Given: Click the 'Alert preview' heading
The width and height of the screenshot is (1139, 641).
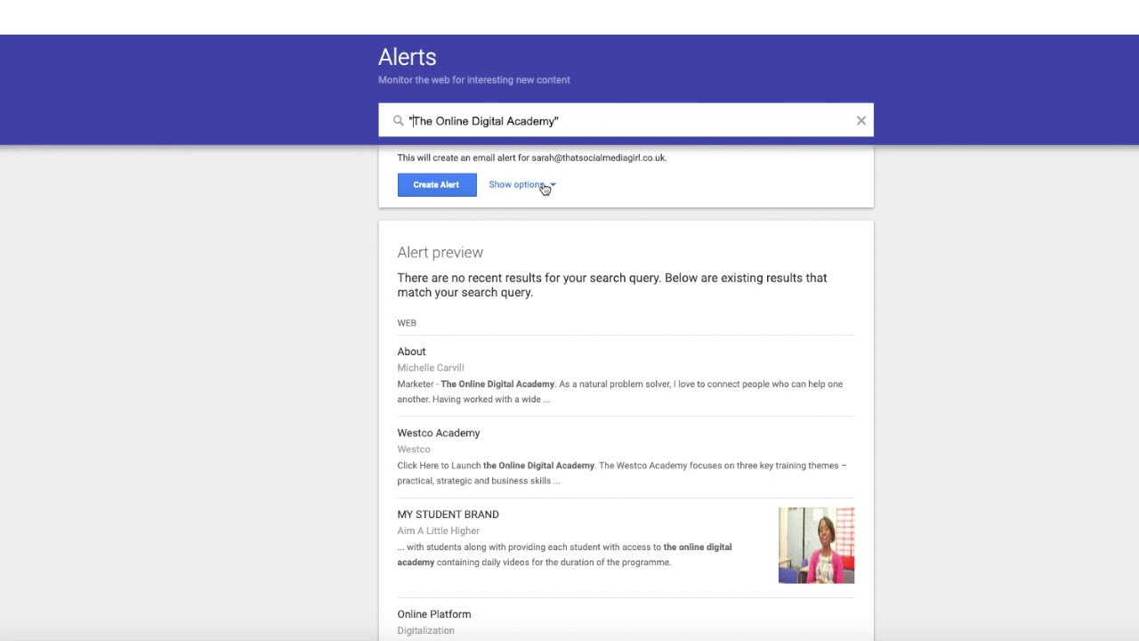Looking at the screenshot, I should coord(440,253).
